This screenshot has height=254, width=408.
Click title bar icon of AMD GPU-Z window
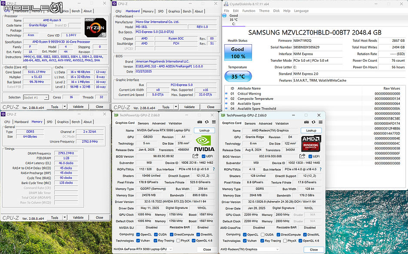coord(223,115)
